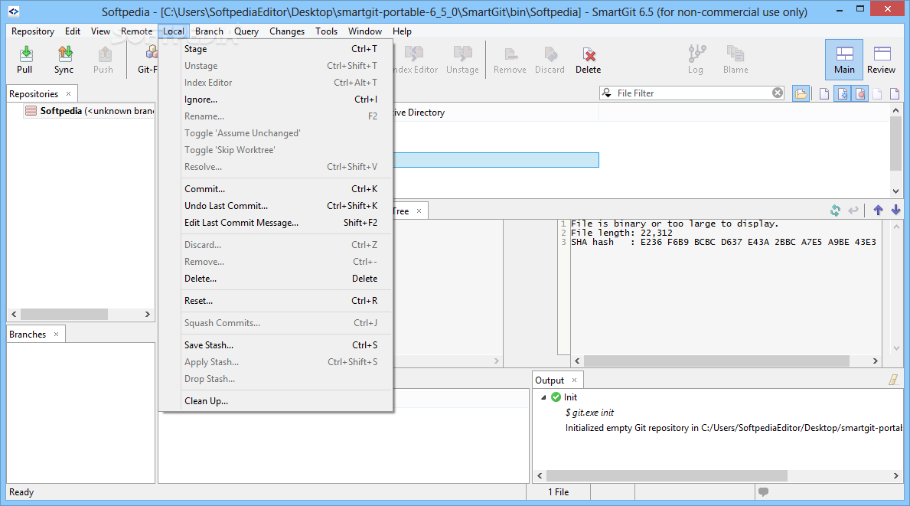This screenshot has width=910, height=506.
Task: Choose Undo Last Commit... menu entry
Action: click(276, 205)
